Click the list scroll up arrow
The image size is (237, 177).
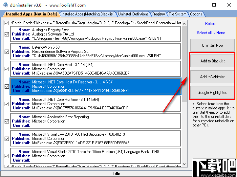(184, 24)
